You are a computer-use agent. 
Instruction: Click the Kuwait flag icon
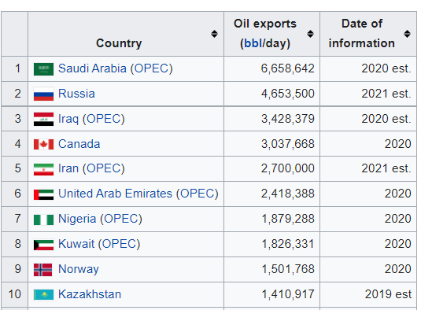(x=43, y=245)
